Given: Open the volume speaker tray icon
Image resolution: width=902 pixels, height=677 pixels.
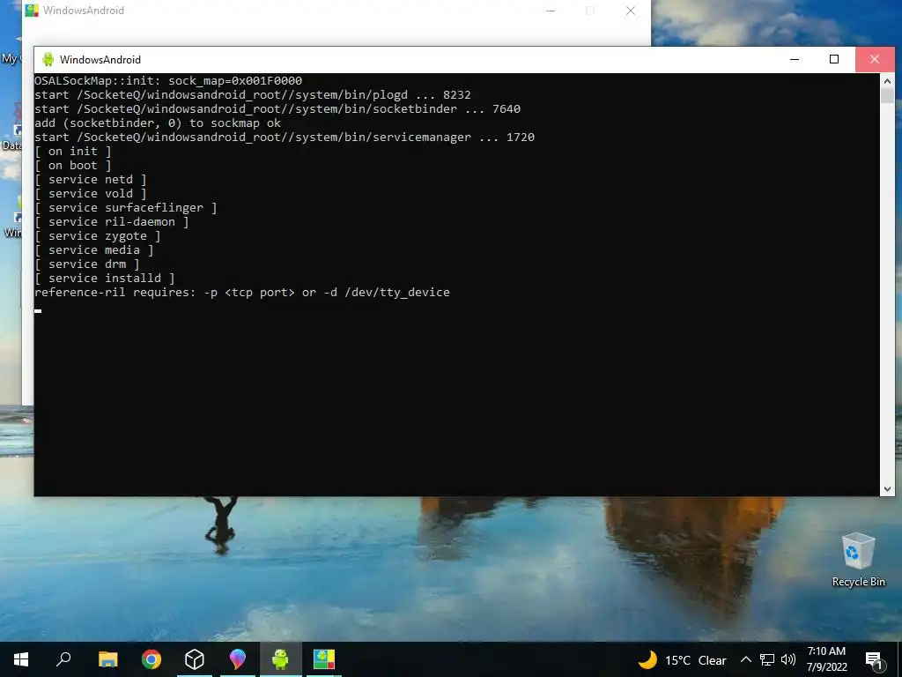Looking at the screenshot, I should 788,659.
